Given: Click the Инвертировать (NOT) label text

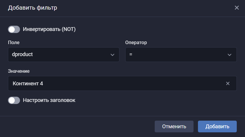Looking at the screenshot, I should pos(49,30).
